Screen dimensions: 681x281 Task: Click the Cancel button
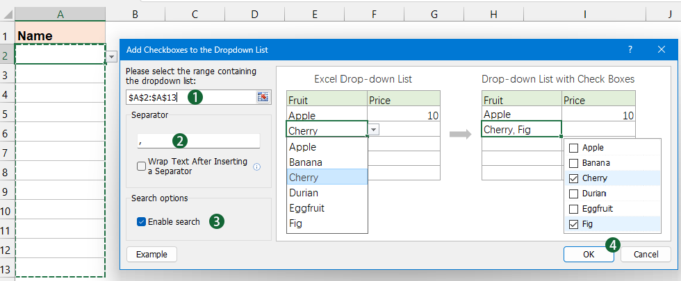(646, 255)
